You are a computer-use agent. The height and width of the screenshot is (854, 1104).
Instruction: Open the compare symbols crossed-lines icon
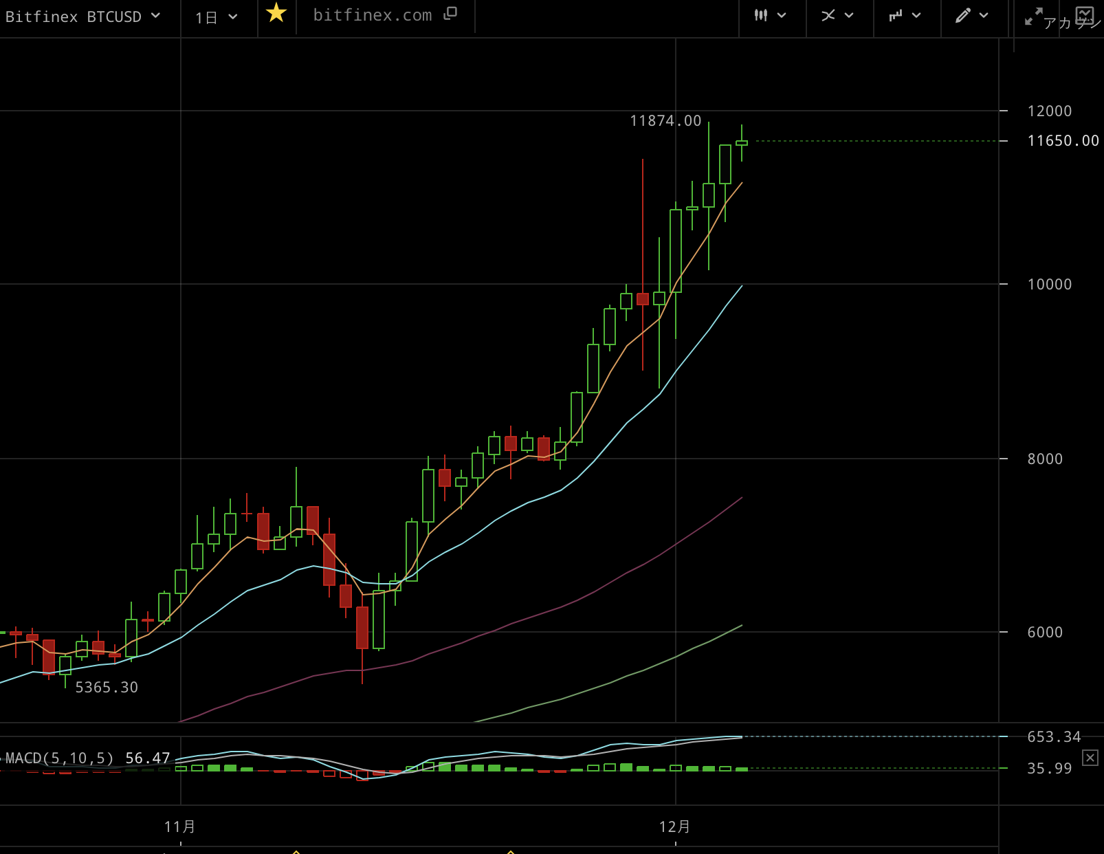pyautogui.click(x=828, y=15)
